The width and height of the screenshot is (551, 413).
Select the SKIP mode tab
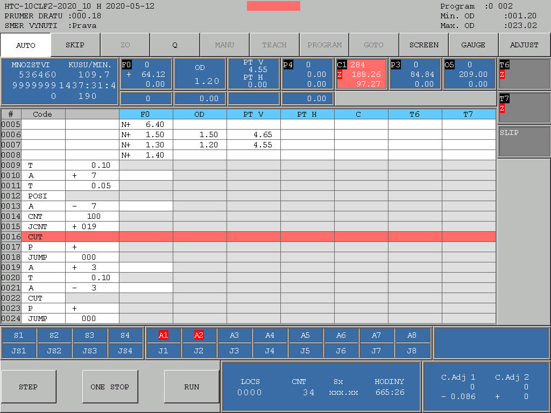coord(75,45)
